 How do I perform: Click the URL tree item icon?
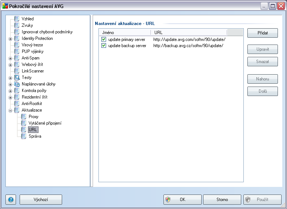[x=24, y=130]
